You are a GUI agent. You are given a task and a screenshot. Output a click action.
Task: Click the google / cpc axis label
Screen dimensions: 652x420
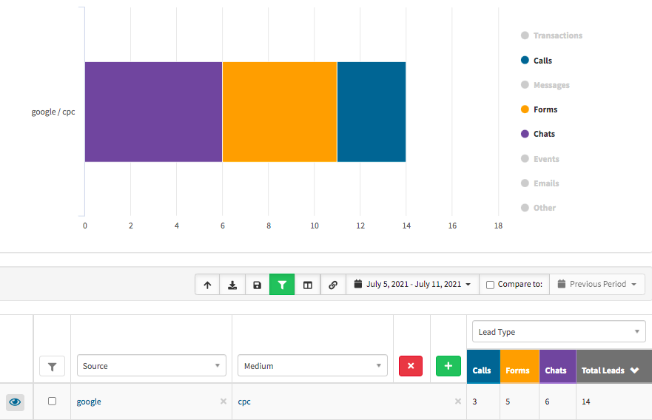[x=53, y=112]
